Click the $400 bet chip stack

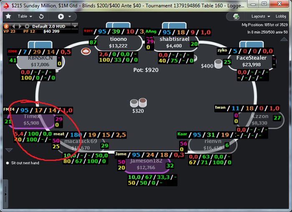218,64
